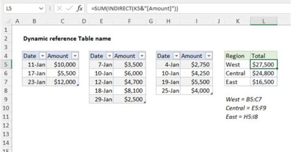Select the $8,100 amount cell
This screenshot has height=152, width=291.
coord(130,91)
